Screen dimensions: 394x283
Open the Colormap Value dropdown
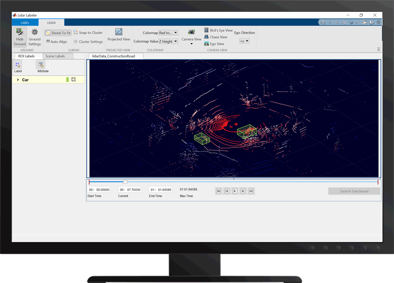[x=169, y=41]
